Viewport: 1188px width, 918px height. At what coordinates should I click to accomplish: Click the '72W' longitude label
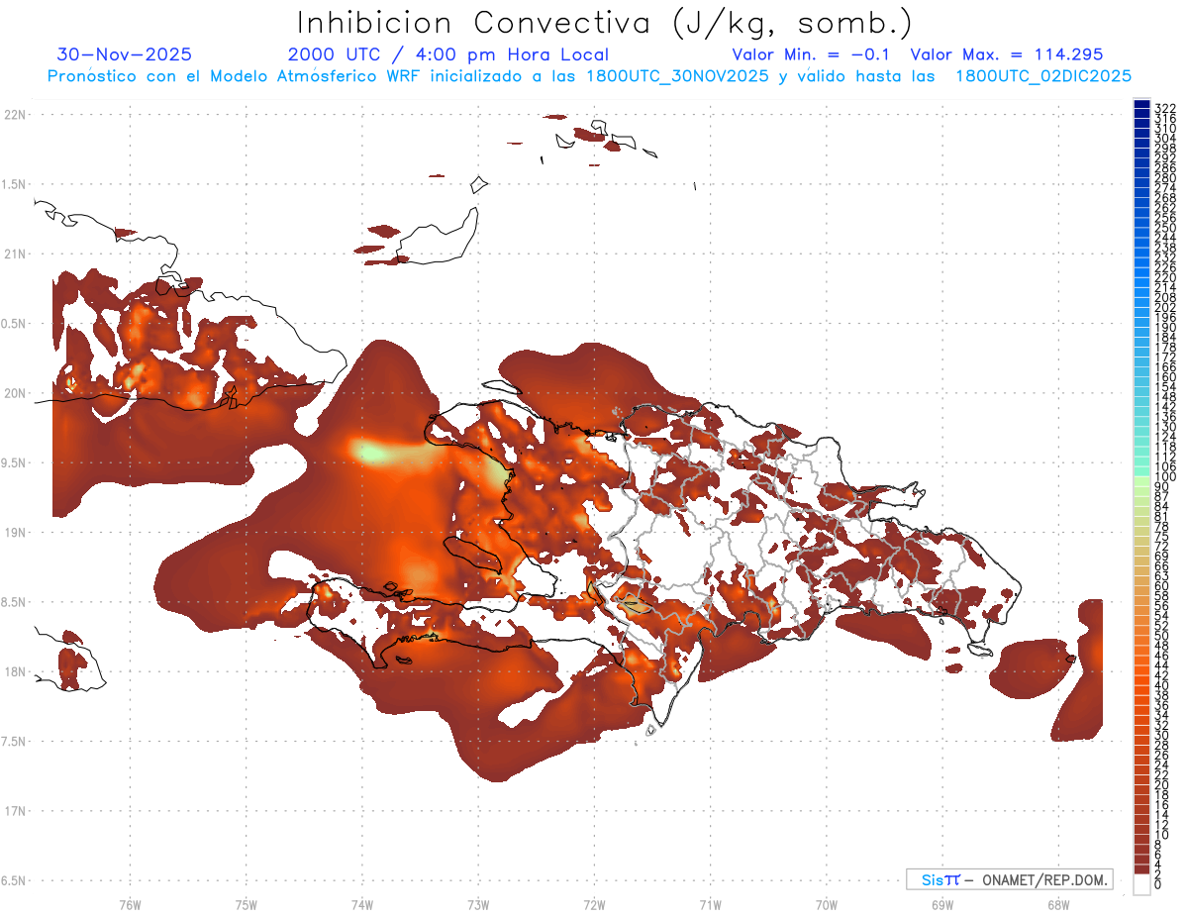[594, 904]
